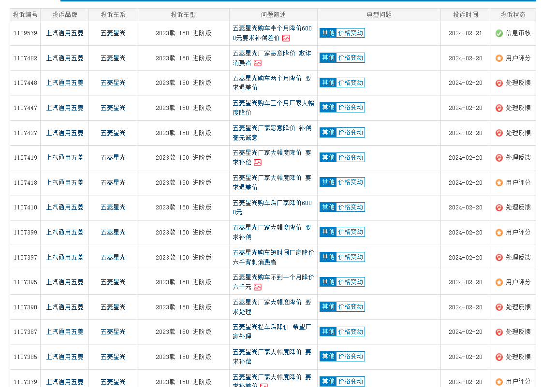This screenshot has height=387, width=541.
Task: Click series 五菱星光 in row 1107387
Action: pos(113,332)
